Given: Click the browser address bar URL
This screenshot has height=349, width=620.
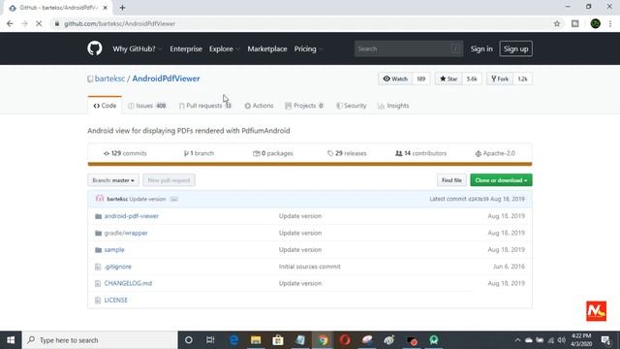Looking at the screenshot, I should [120, 23].
